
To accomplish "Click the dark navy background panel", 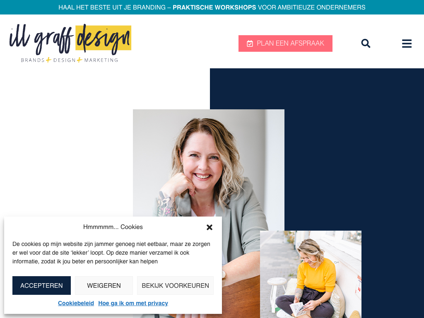I will tap(352, 149).
